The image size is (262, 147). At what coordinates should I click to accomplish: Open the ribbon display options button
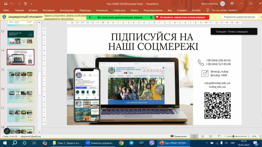232,4
